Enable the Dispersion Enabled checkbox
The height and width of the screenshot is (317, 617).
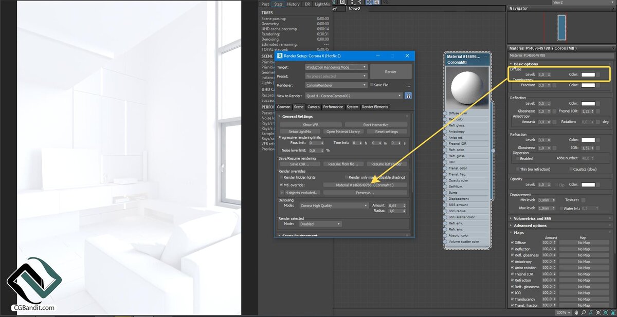518,159
